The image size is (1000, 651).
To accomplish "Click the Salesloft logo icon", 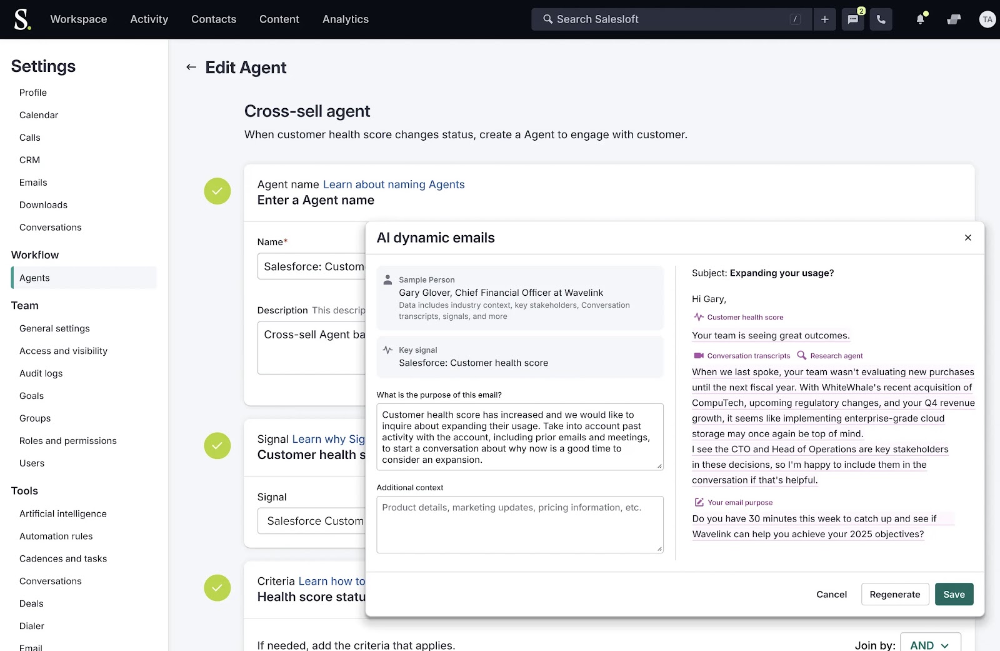I will click(x=22, y=19).
